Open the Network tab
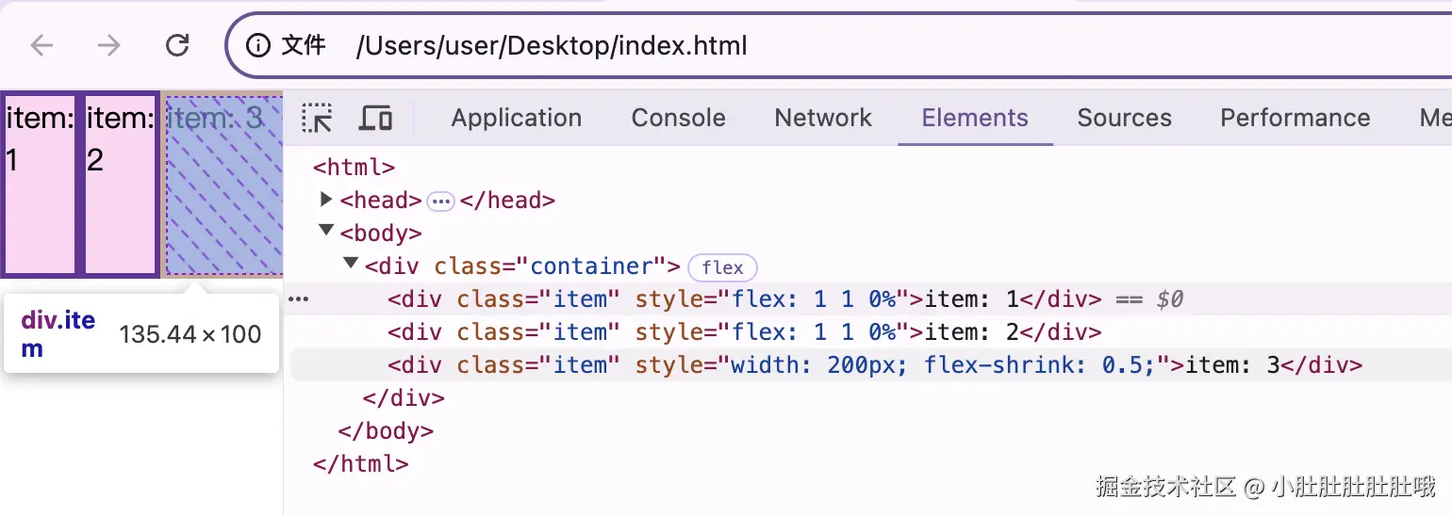Screen dimensions: 1452x516 pyautogui.click(x=823, y=118)
